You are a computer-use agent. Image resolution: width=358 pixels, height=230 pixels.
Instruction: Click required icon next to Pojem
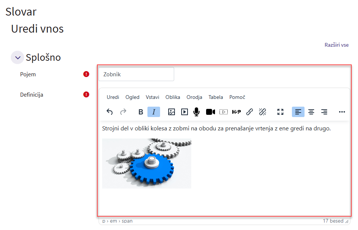[x=86, y=74]
